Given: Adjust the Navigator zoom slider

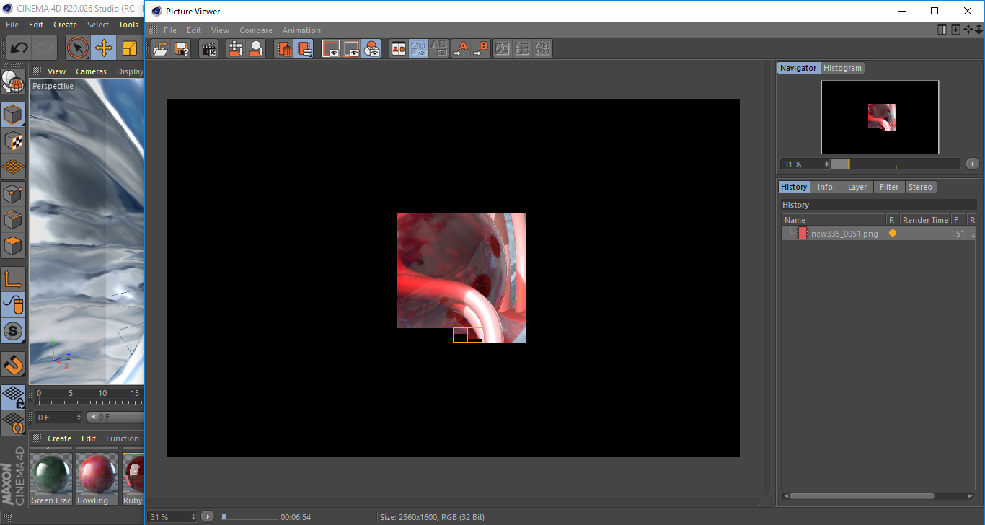Looking at the screenshot, I should (896, 164).
